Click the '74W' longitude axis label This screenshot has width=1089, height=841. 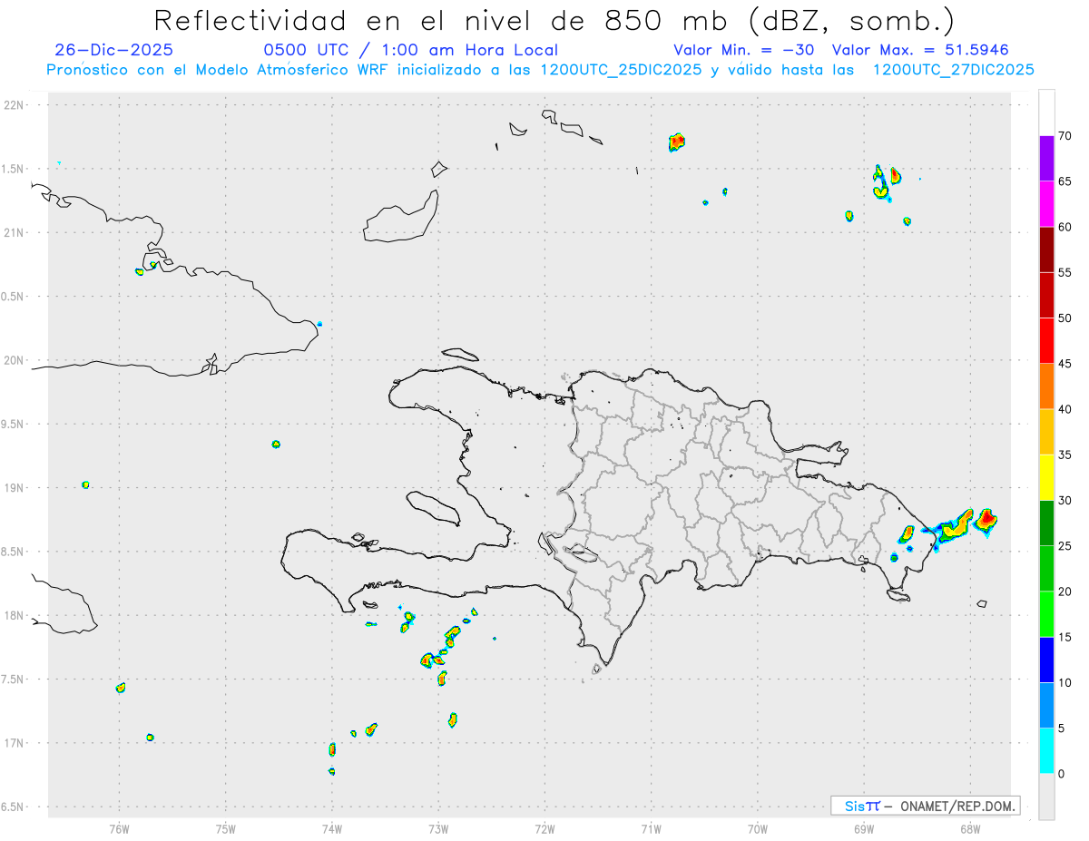[332, 828]
